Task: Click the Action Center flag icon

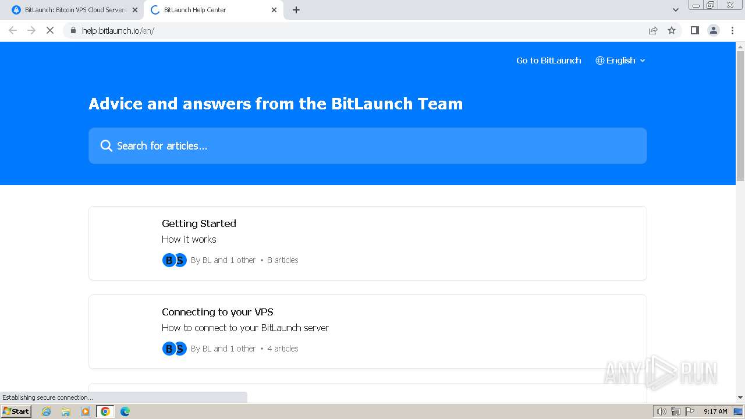Action: click(x=690, y=411)
